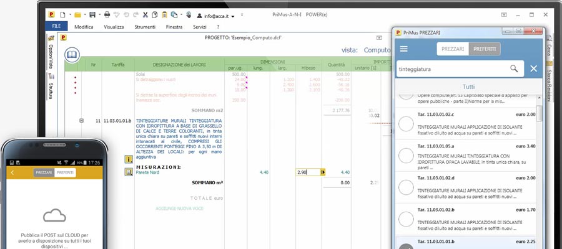The width and height of the screenshot is (562, 249).
Task: Collapse row 11 with minus expander
Action: [x=81, y=121]
